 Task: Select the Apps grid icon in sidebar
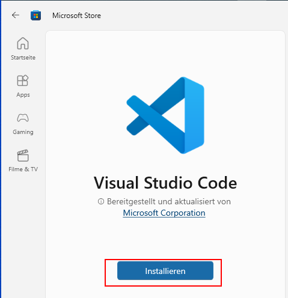click(23, 81)
